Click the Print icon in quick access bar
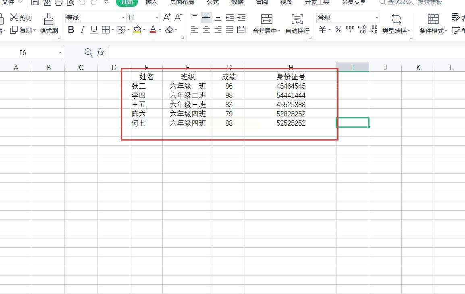The width and height of the screenshot is (465, 294). pyautogui.click(x=58, y=2)
